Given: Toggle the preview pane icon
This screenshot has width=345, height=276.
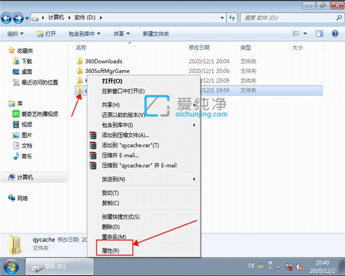Looking at the screenshot, I should pyautogui.click(x=319, y=33).
